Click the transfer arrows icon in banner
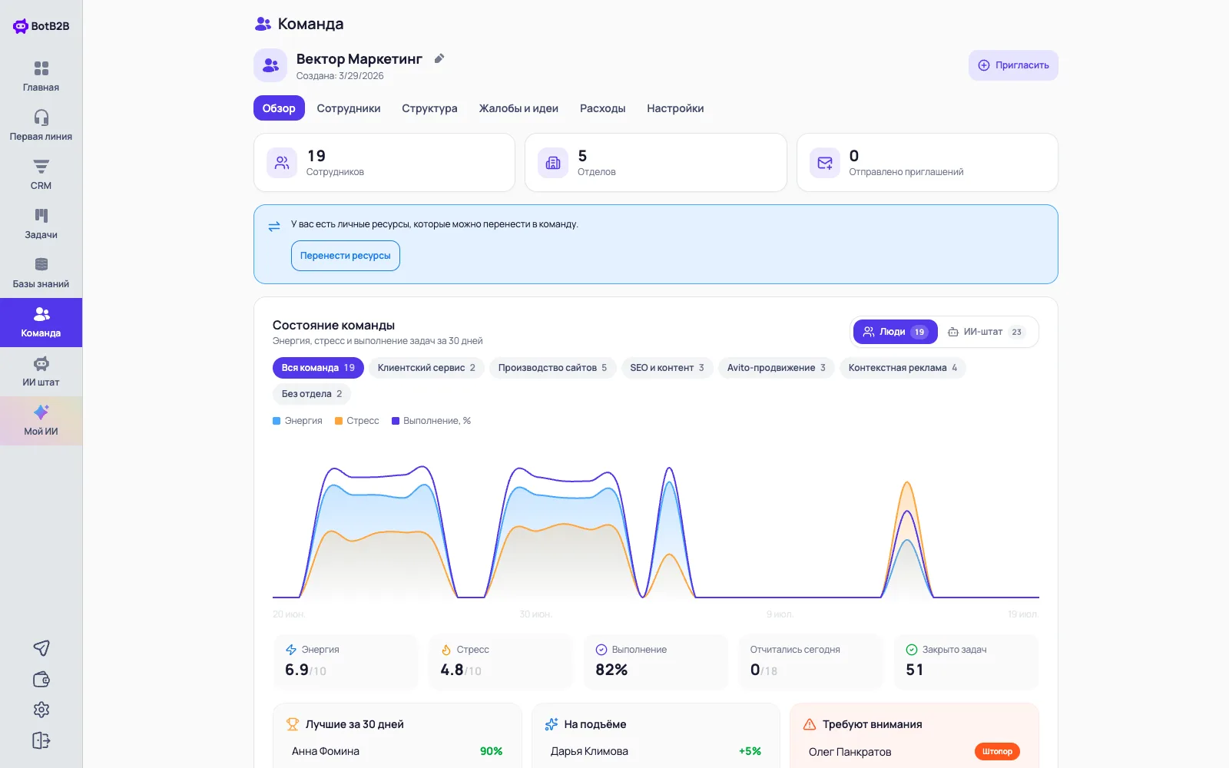 (274, 227)
